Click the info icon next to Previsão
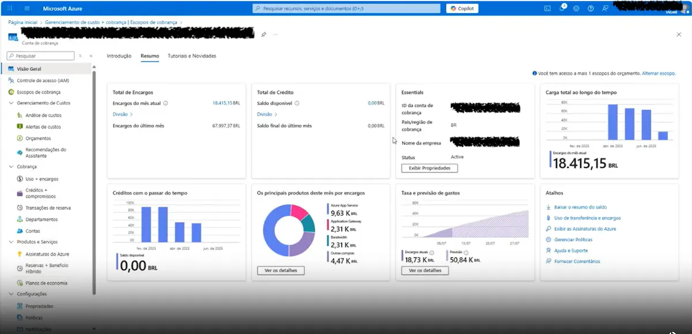The height and width of the screenshot is (334, 692). [x=465, y=252]
